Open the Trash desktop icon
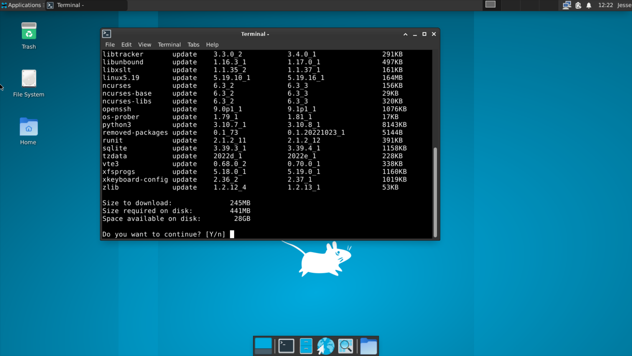Screen dimensions: 632x356 click(29, 36)
